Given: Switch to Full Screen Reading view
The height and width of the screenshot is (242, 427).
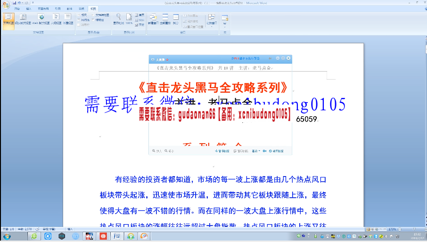Looking at the screenshot, I should pyautogui.click(x=23, y=19).
